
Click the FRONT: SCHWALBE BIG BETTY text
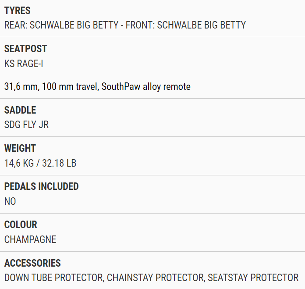[185, 25]
